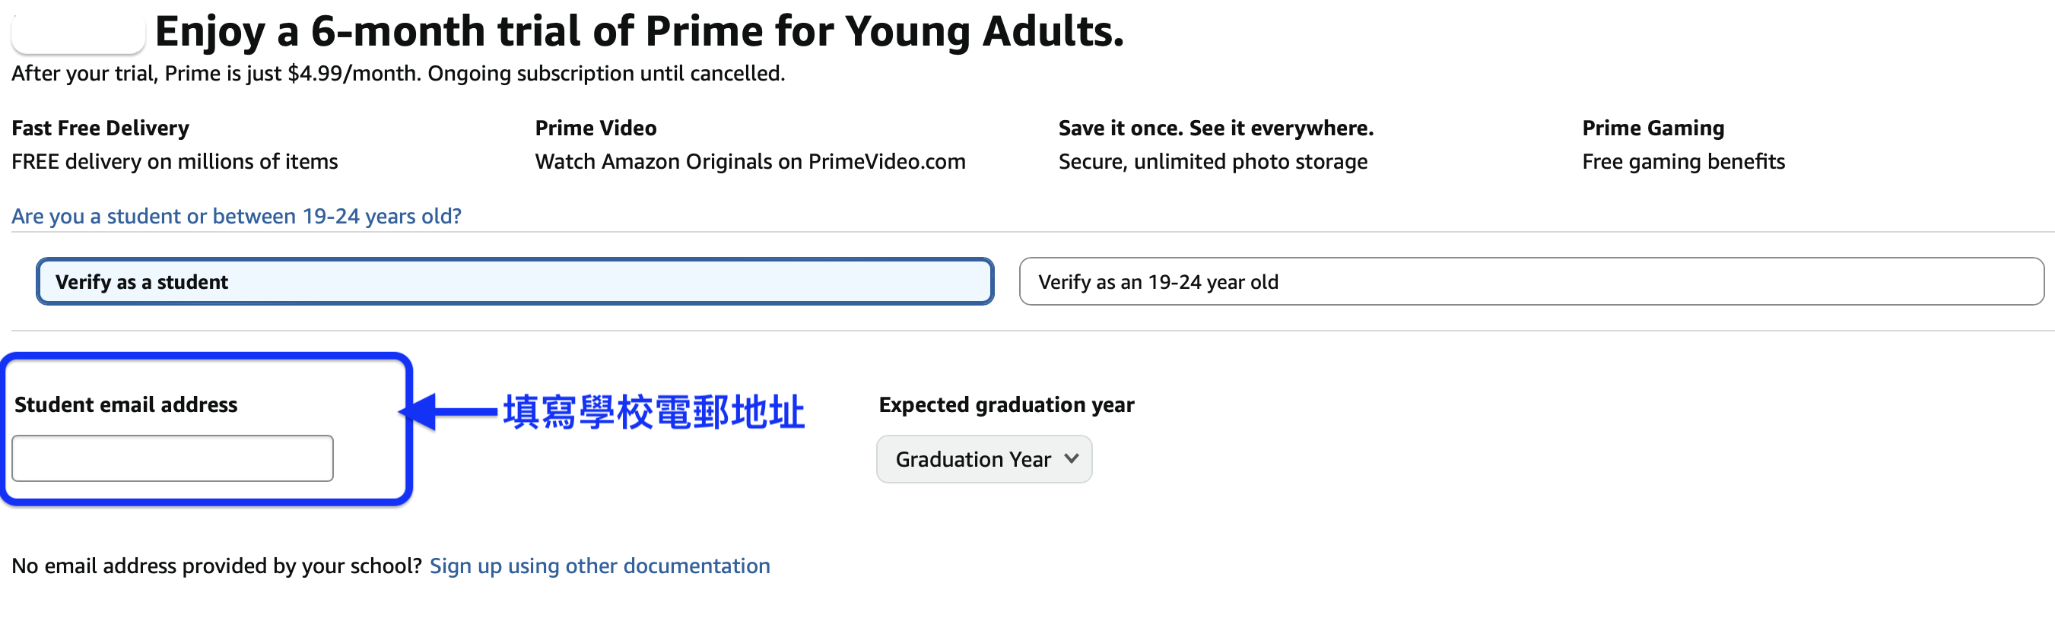Click the $4.99/month subscription notice text
This screenshot has height=637, width=2055.
click(x=398, y=73)
